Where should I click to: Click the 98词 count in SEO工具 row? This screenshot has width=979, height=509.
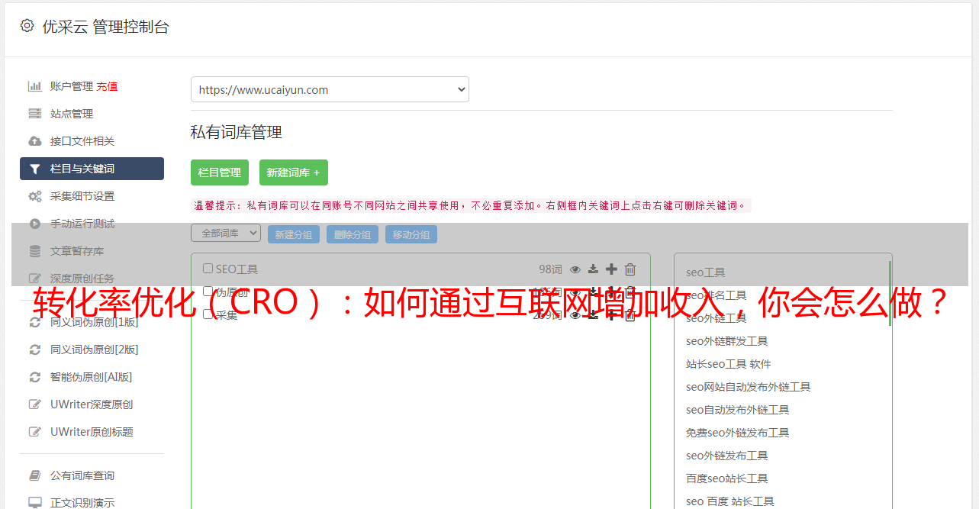(x=550, y=269)
